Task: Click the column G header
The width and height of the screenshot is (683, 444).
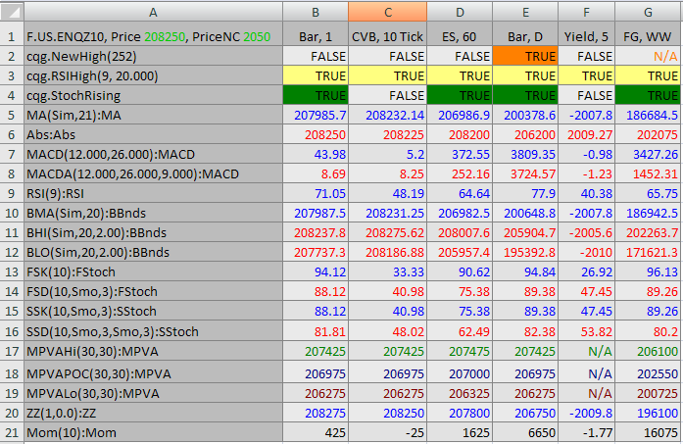Action: (x=647, y=12)
